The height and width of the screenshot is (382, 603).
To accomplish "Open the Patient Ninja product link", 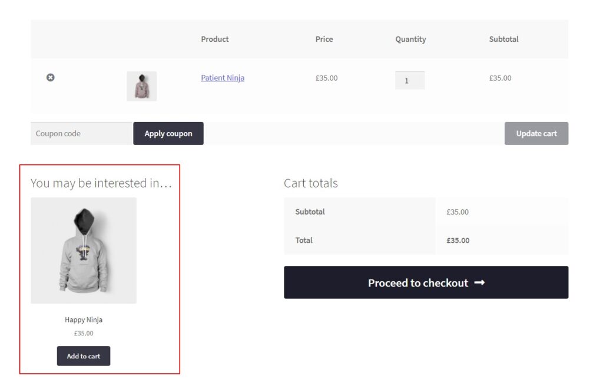I will pyautogui.click(x=223, y=78).
